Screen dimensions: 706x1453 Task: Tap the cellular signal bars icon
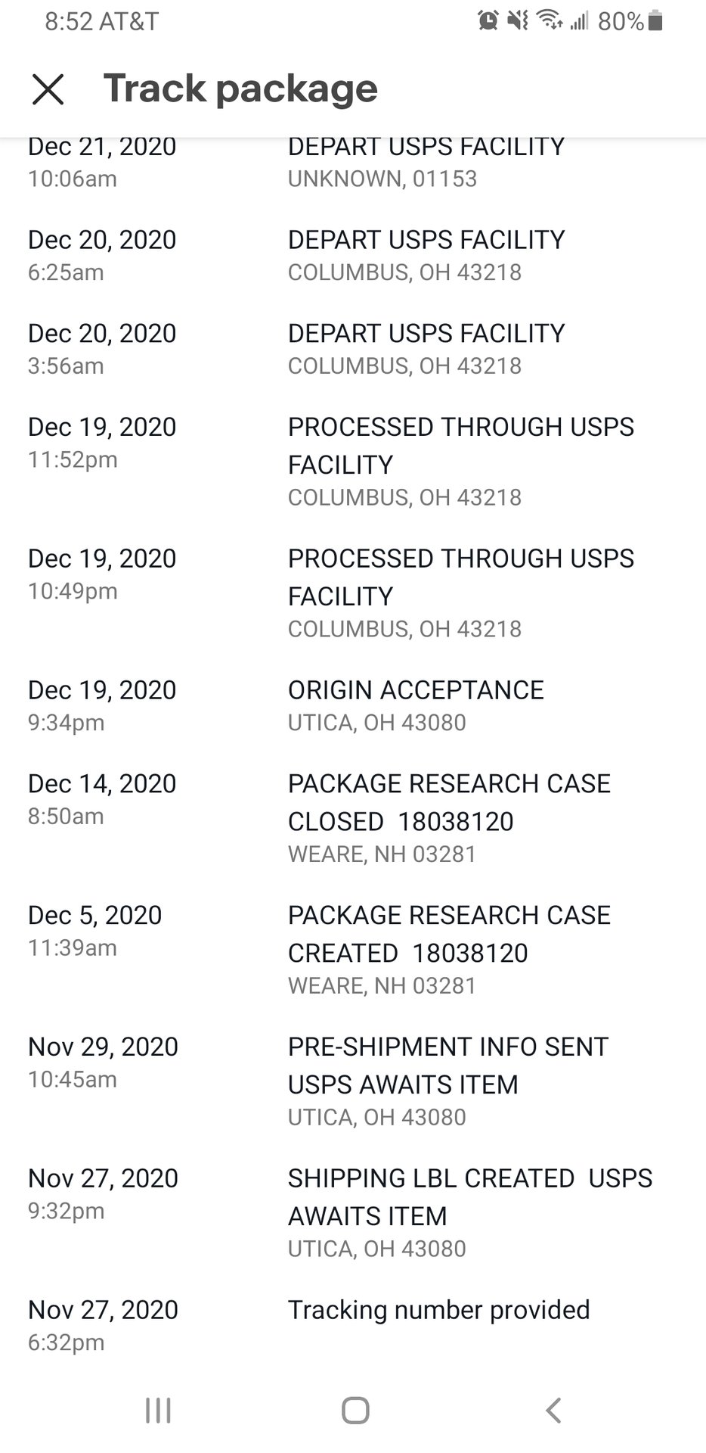pyautogui.click(x=579, y=20)
